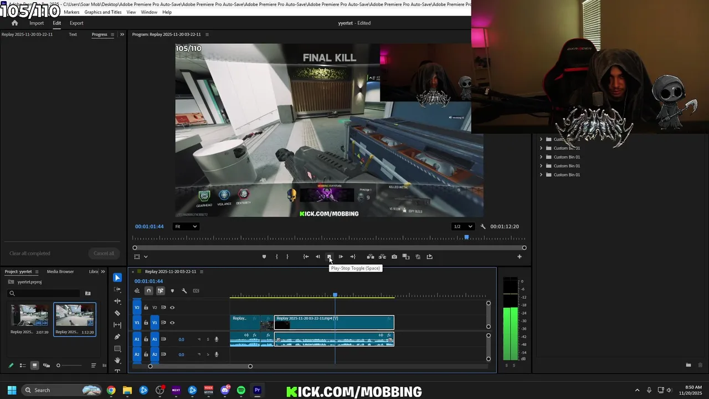Viewport: 709px width, 399px height.
Task: Click the Export share icon in monitor
Action: click(429, 257)
